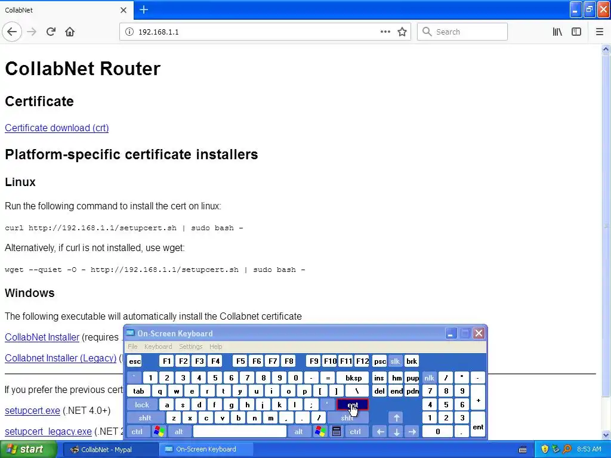Click the bksp backspace key
This screenshot has width=611, height=458.
click(x=353, y=377)
